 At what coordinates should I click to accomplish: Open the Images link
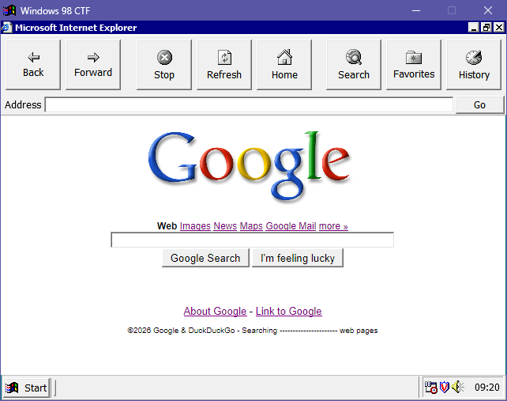click(x=195, y=225)
